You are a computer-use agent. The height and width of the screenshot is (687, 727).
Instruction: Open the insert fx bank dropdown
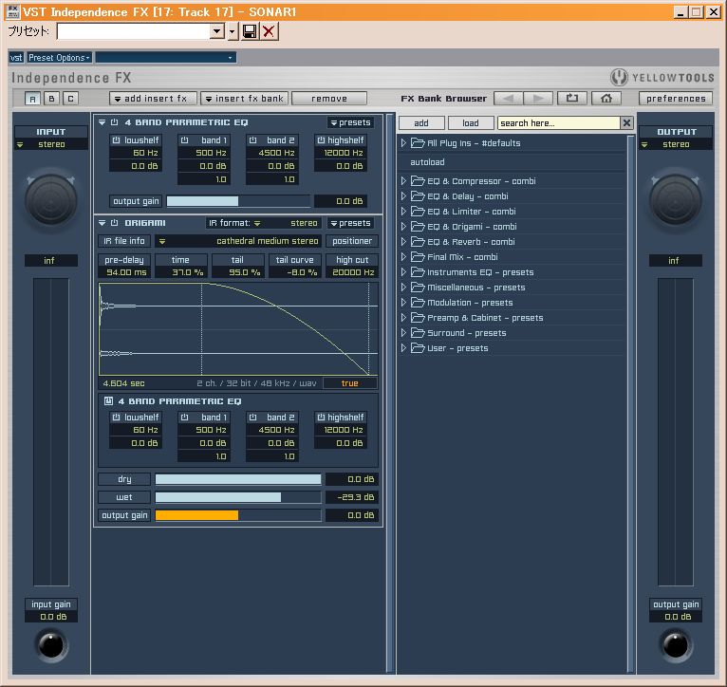(x=244, y=99)
